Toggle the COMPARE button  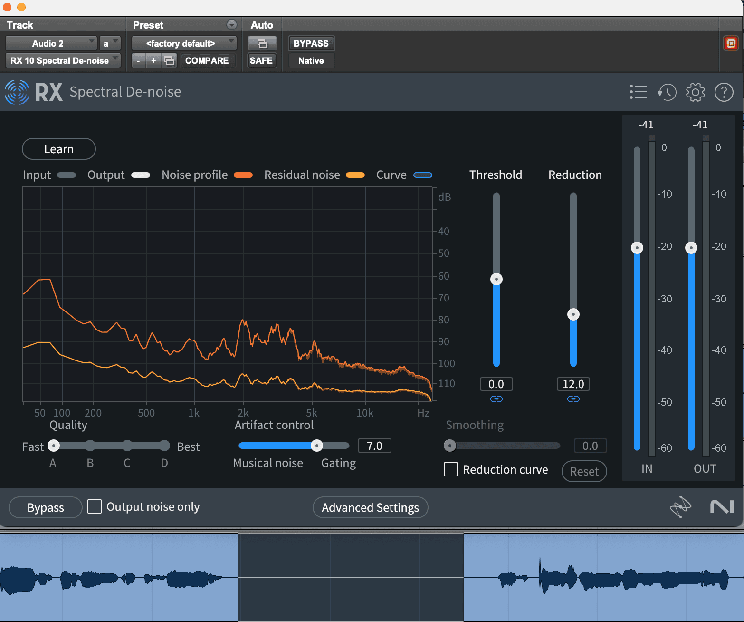pos(207,60)
